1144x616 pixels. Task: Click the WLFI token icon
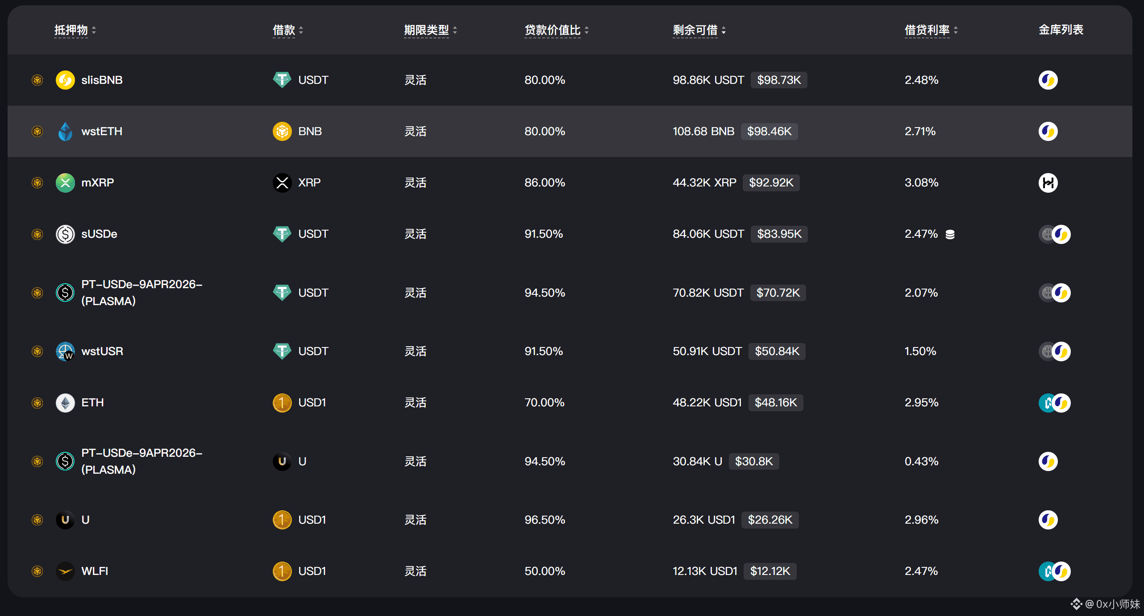(x=65, y=571)
